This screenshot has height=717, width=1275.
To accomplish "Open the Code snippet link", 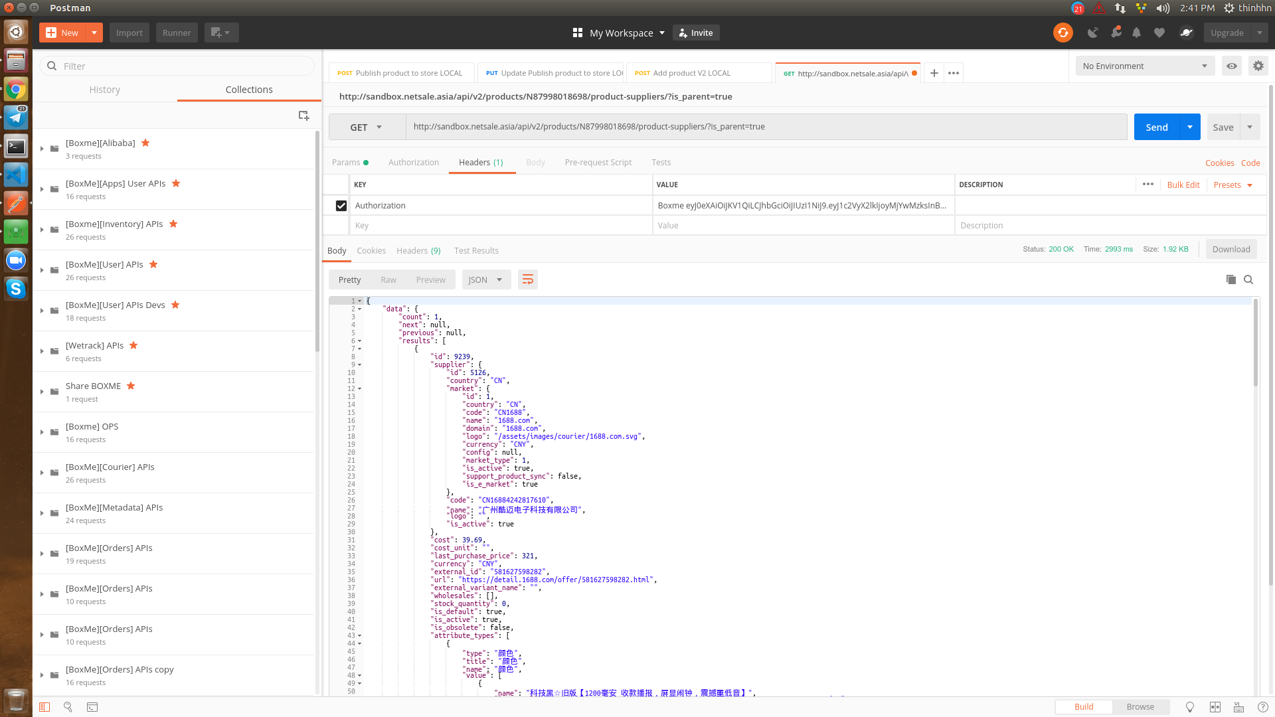I will (1250, 163).
